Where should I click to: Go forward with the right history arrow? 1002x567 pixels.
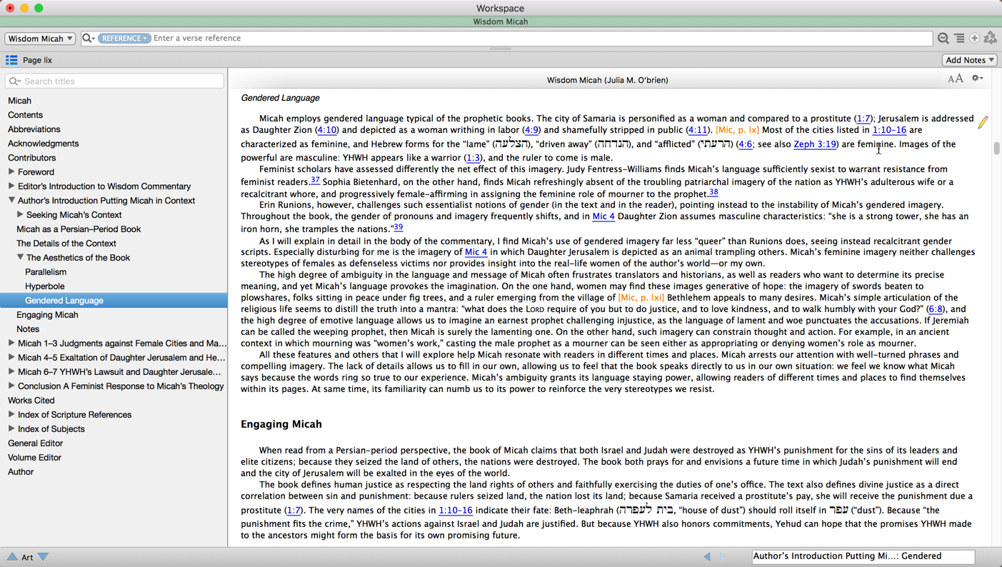[x=723, y=556]
